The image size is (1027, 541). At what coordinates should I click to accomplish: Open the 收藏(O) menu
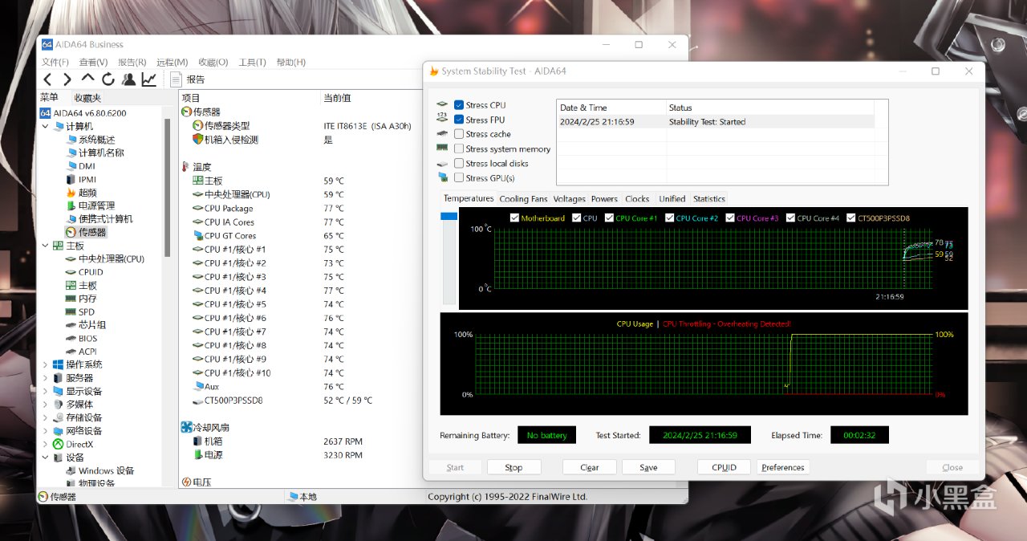coord(213,62)
